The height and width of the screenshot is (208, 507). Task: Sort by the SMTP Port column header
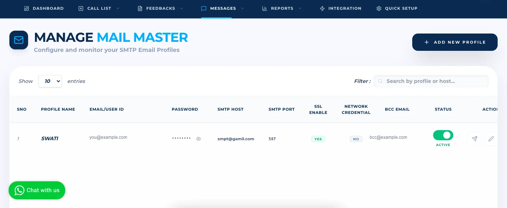282,109
